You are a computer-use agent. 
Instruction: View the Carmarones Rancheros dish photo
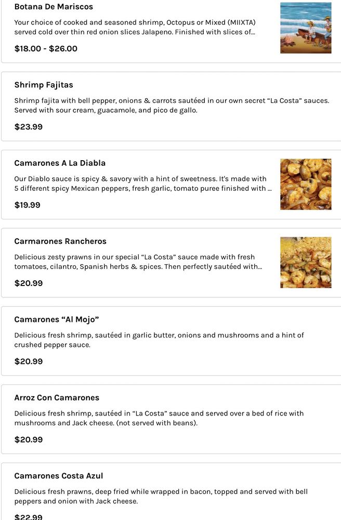coord(306,263)
